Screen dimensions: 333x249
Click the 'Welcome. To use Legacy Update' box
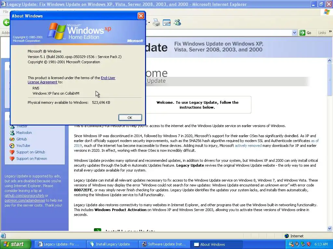coord(197,105)
